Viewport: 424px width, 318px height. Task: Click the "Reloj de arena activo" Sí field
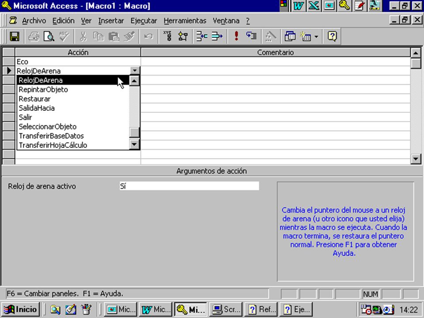point(189,186)
